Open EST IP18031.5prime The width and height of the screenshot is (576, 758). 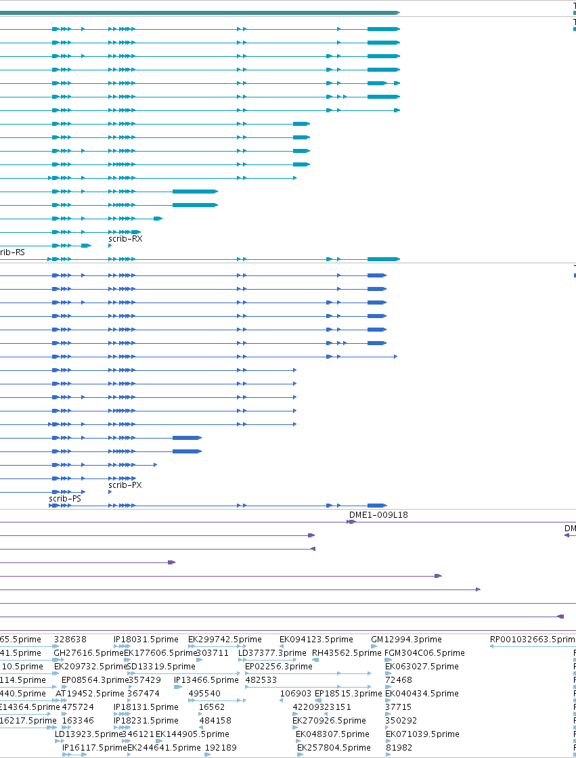[x=146, y=640]
